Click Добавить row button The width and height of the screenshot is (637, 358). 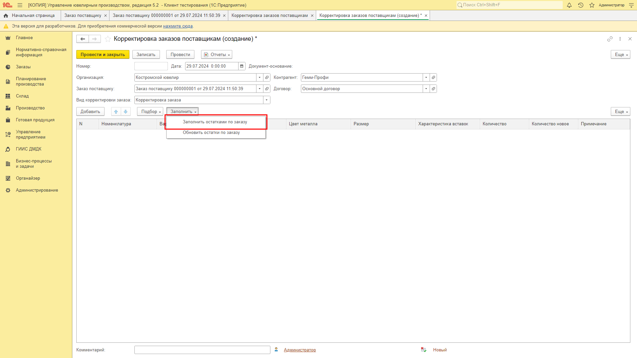(x=90, y=112)
